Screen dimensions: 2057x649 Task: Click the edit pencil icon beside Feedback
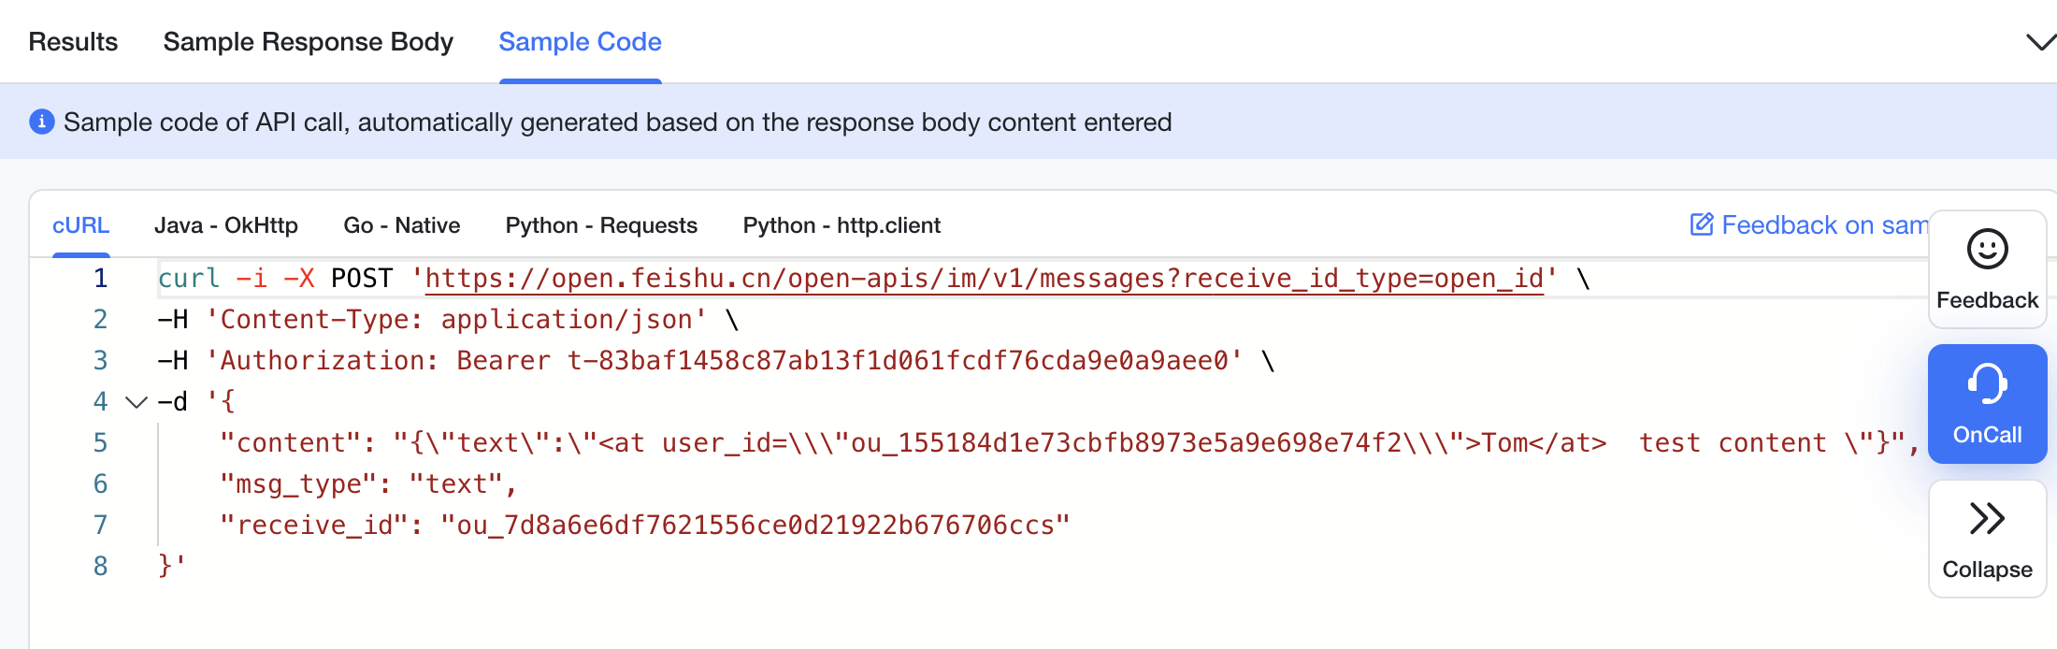pyautogui.click(x=1702, y=224)
